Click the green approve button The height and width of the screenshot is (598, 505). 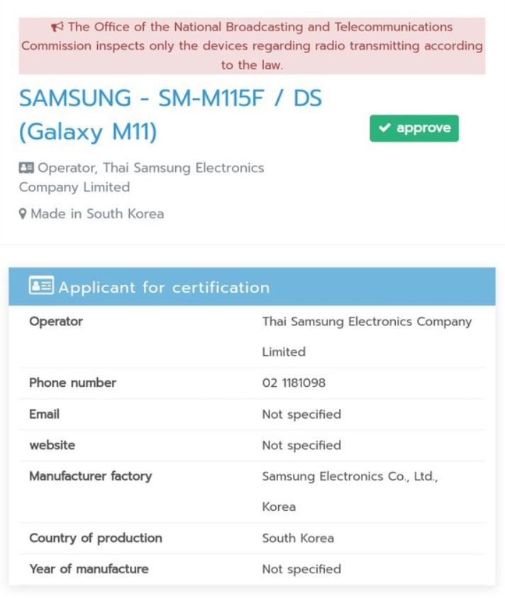pos(414,128)
